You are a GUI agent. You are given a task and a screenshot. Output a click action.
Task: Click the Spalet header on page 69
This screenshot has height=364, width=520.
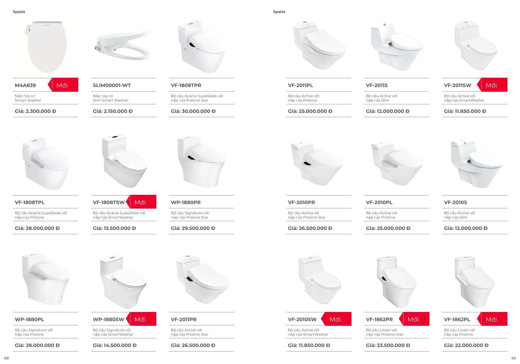[x=279, y=12]
